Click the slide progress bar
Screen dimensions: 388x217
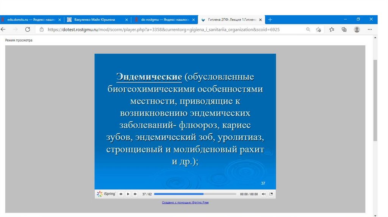coord(195,194)
